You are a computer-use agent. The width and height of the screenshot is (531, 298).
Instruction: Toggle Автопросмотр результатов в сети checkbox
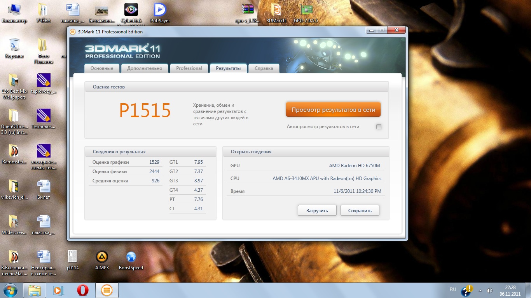point(379,126)
